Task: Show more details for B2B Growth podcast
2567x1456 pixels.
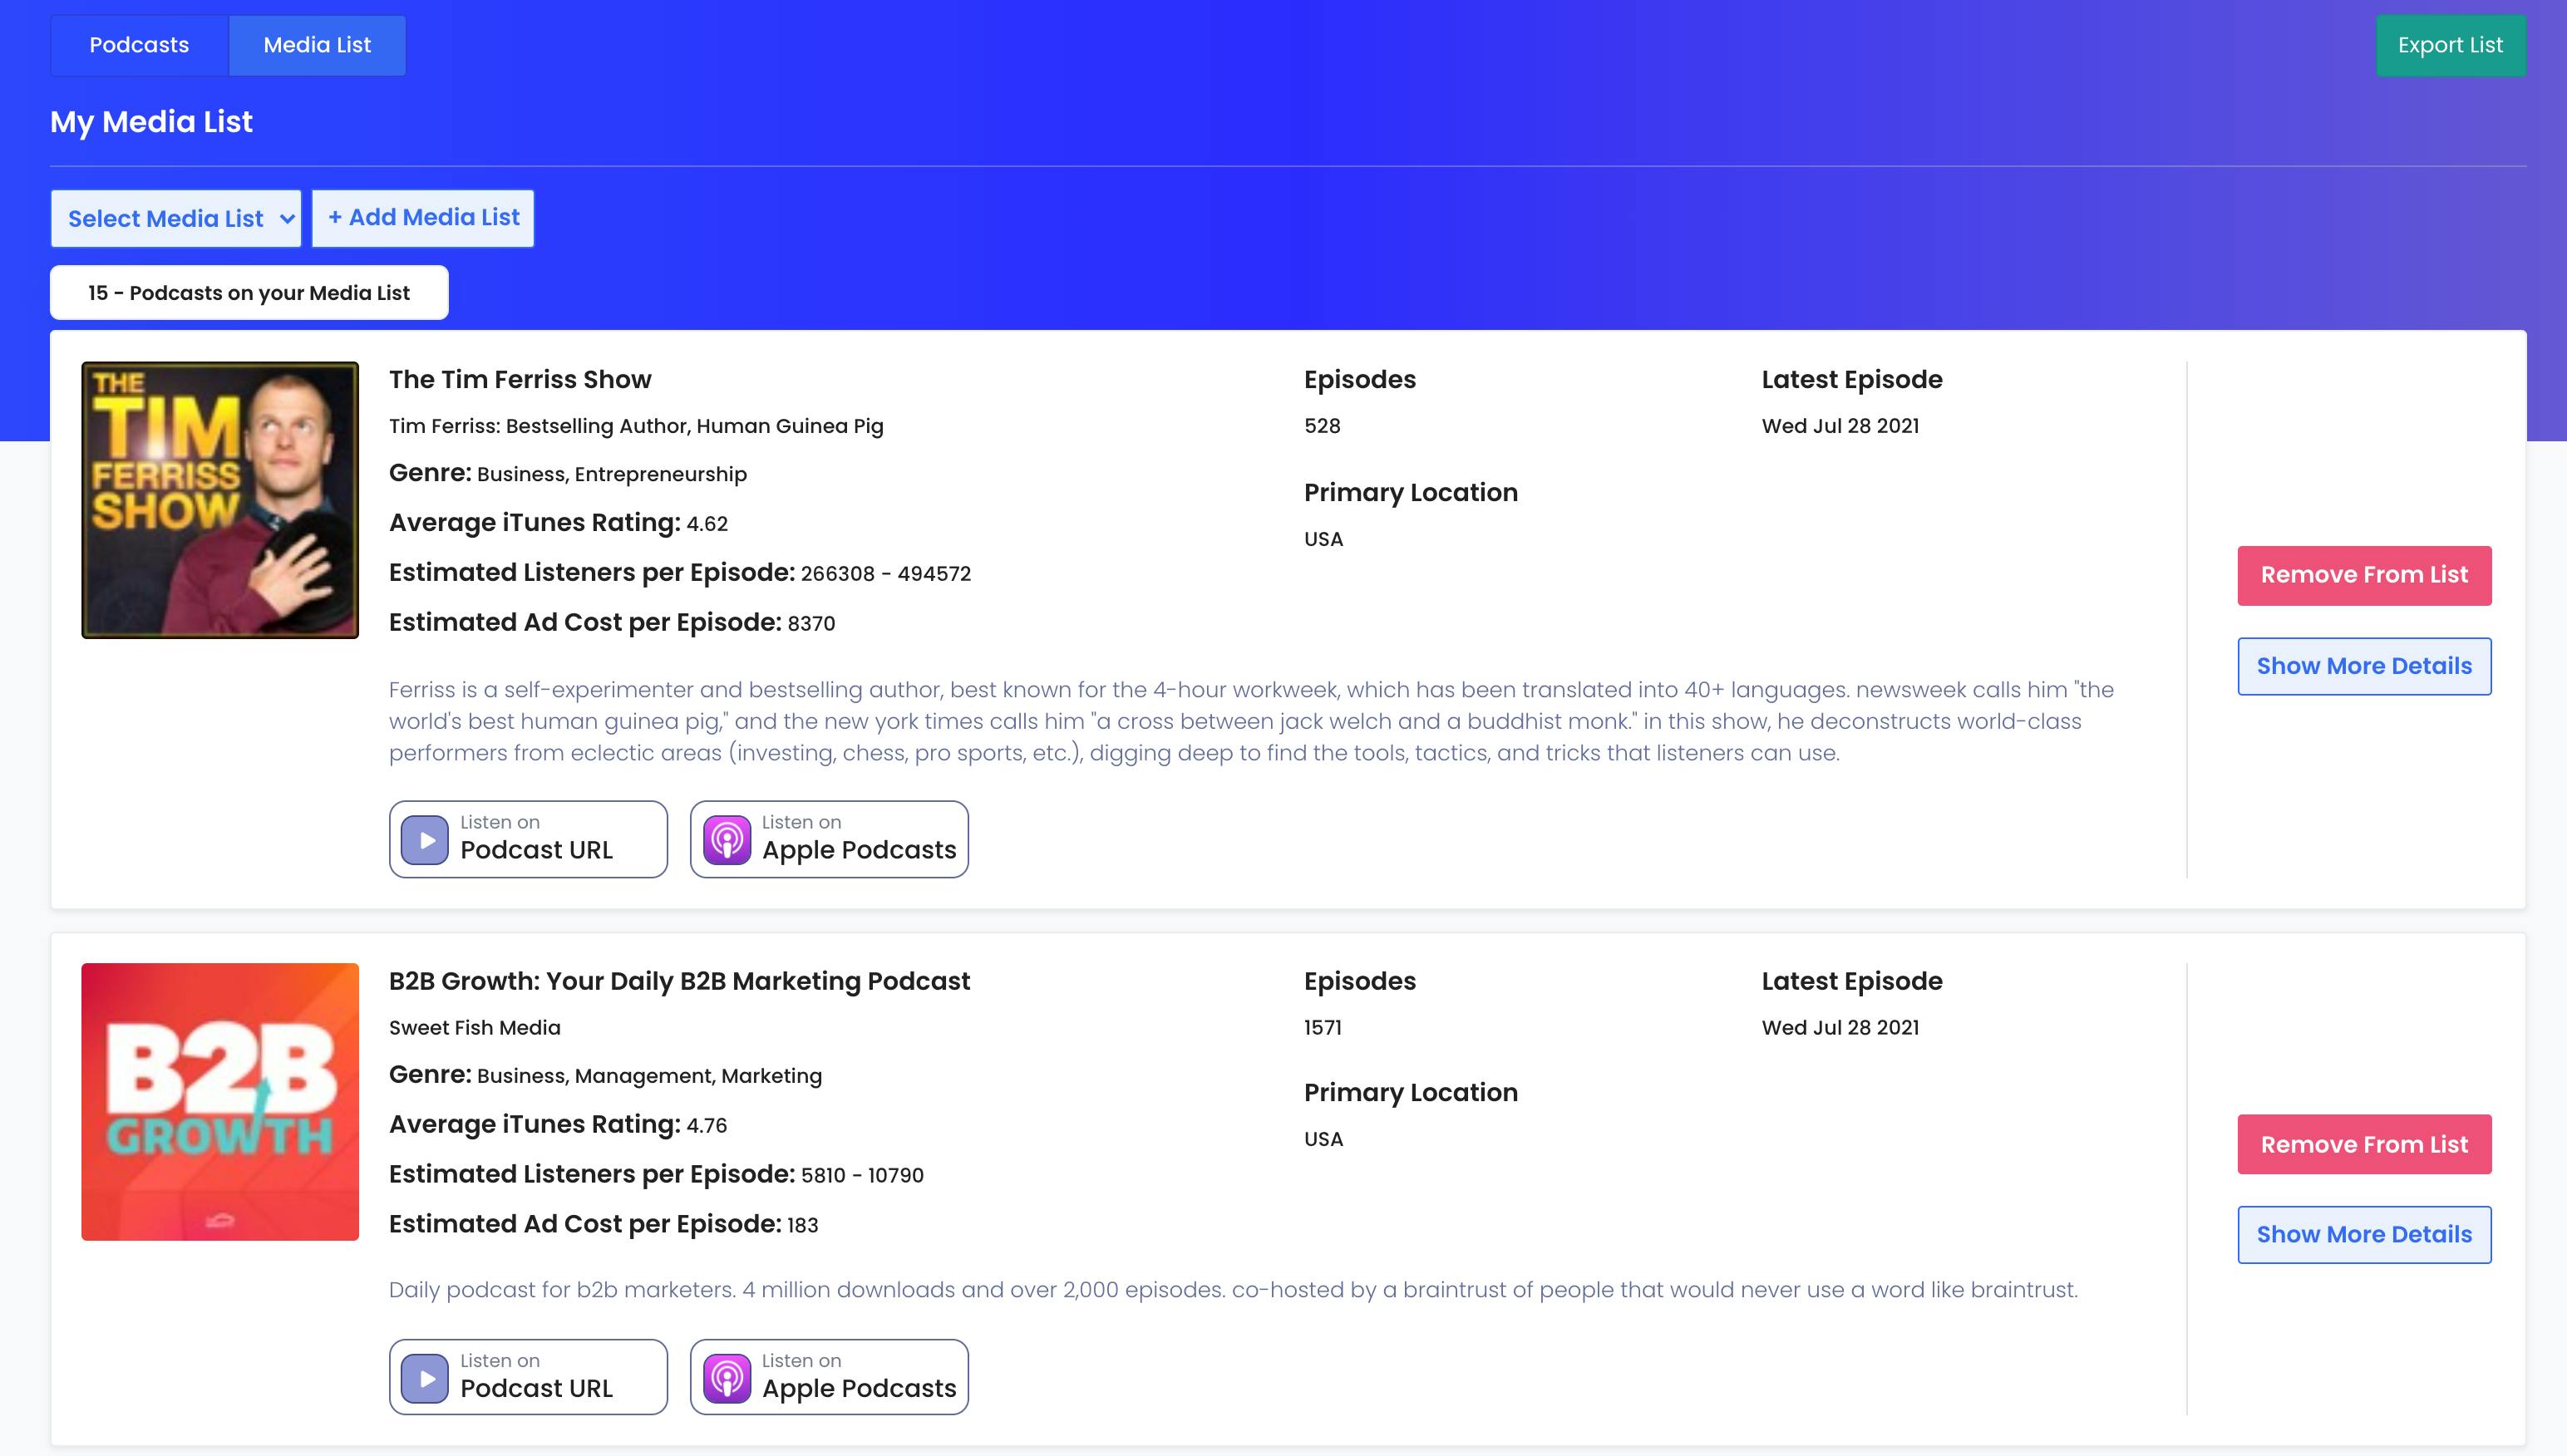Action: click(x=2364, y=1234)
